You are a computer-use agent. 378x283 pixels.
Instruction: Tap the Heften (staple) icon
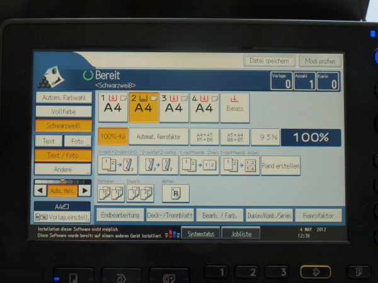175,194
